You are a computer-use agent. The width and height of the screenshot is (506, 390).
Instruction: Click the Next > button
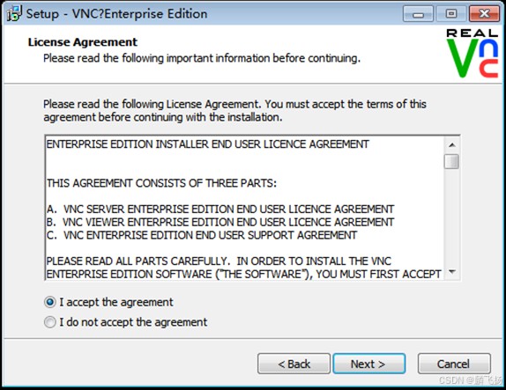point(368,364)
